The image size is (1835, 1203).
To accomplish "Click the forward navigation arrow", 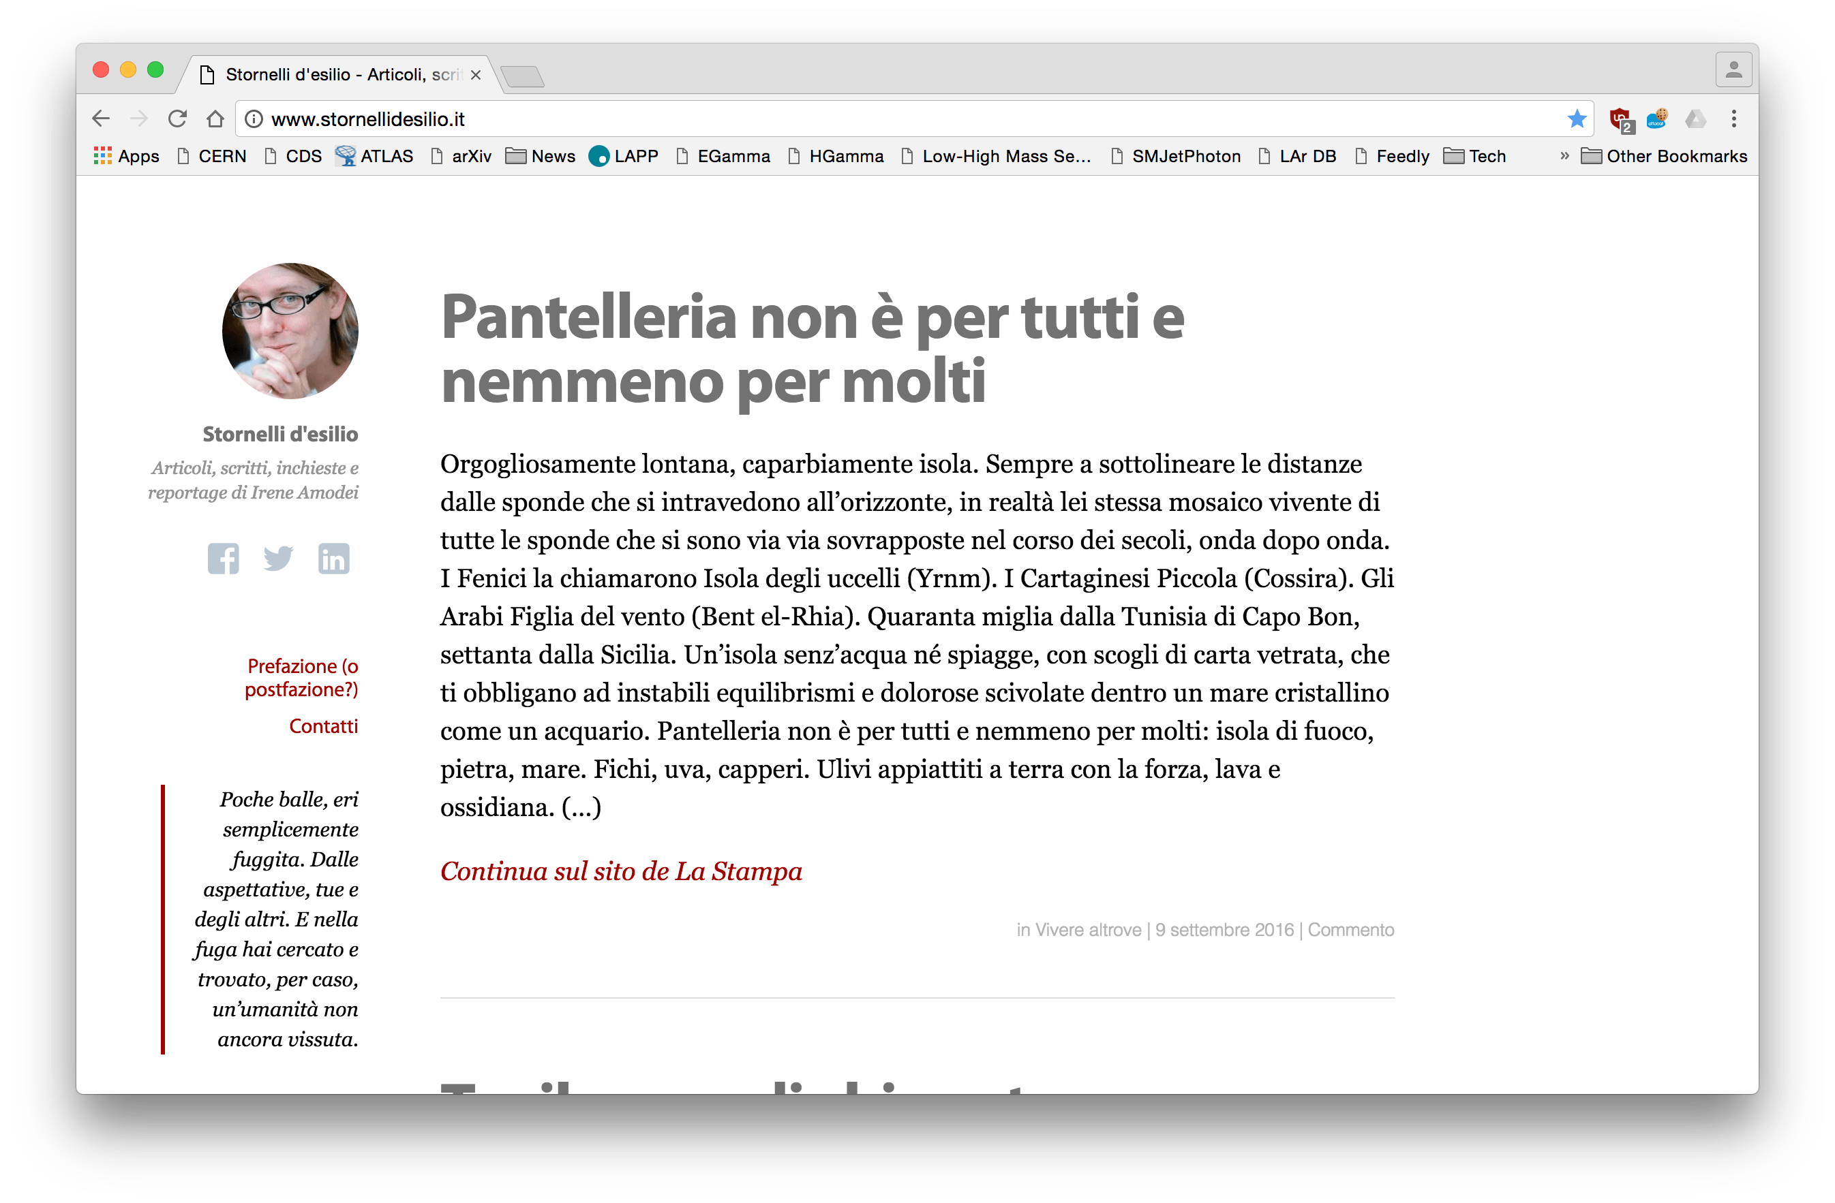I will (x=140, y=119).
